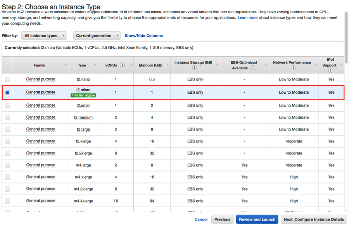
Task: Select the t2.nano instance checkbox
Action: tap(7, 79)
